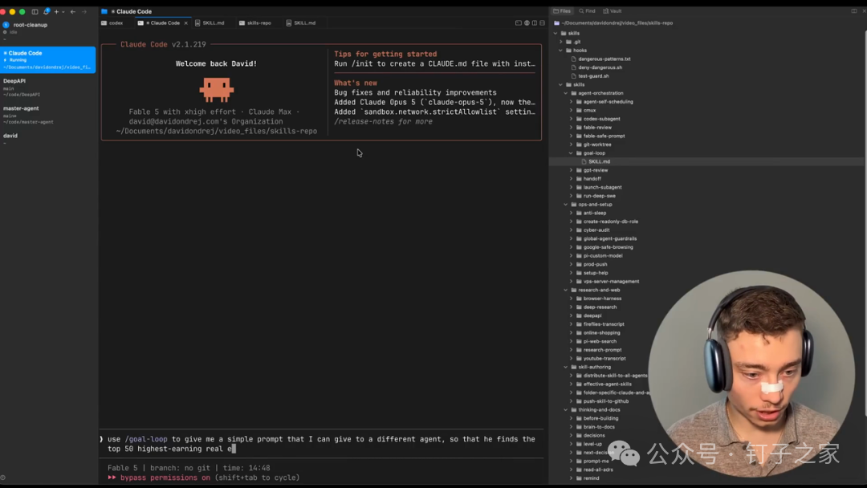Collapse the root skills folder chevron
The height and width of the screenshot is (488, 867).
(556, 33)
